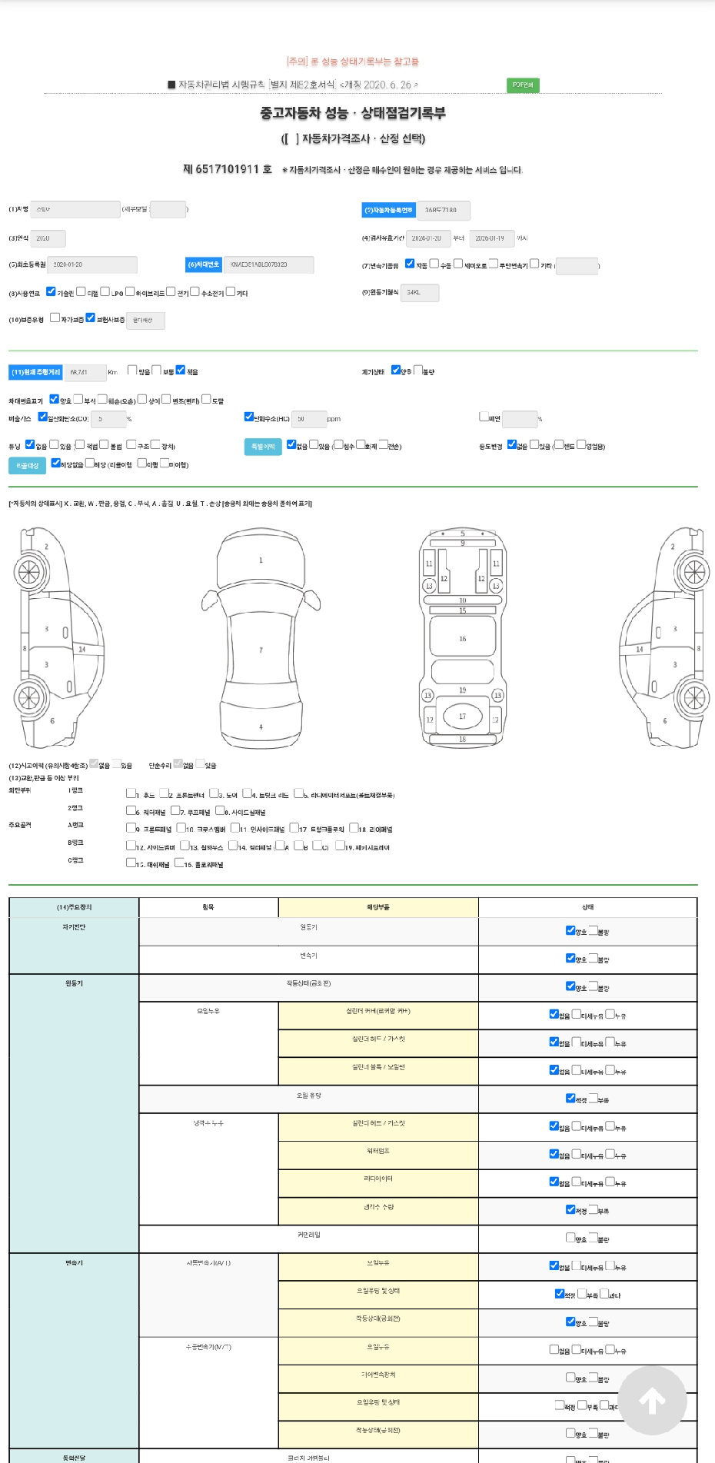This screenshot has width=715, height=1463.
Task: Check the 매연 checkbox
Action: pyautogui.click(x=484, y=417)
